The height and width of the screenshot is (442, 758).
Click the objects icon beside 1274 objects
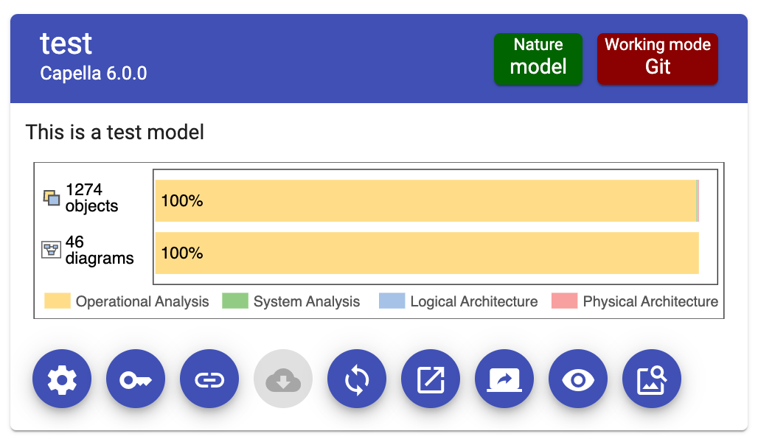click(x=51, y=198)
